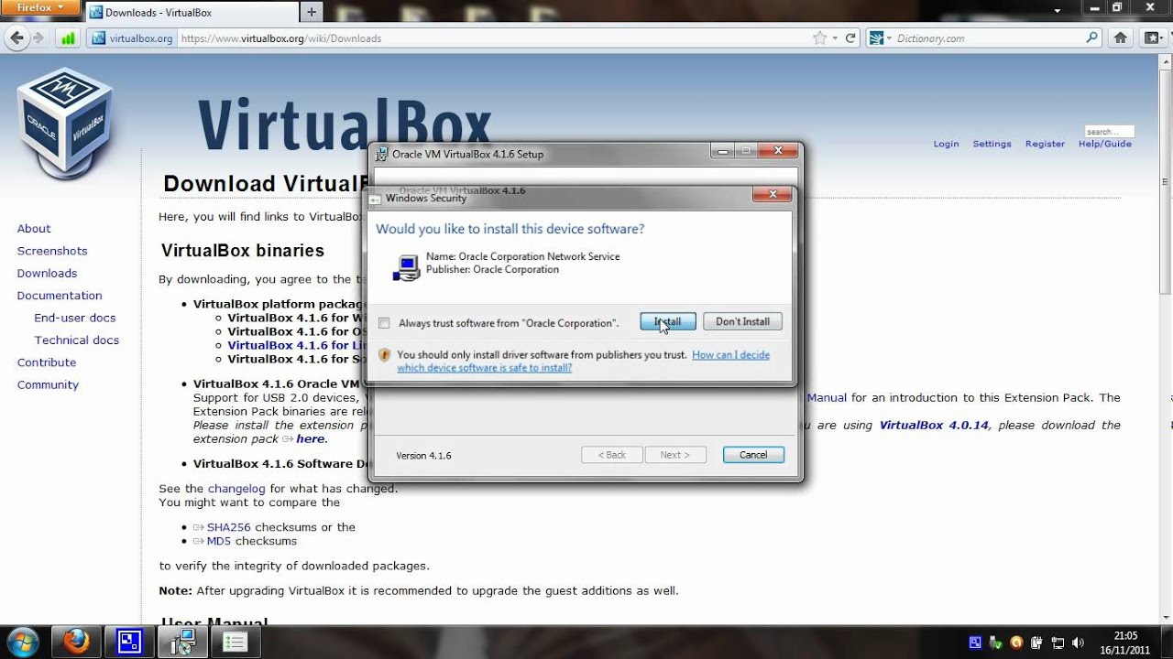Focus the Dictionary.com search field
The height and width of the screenshot is (659, 1173).
pos(990,38)
